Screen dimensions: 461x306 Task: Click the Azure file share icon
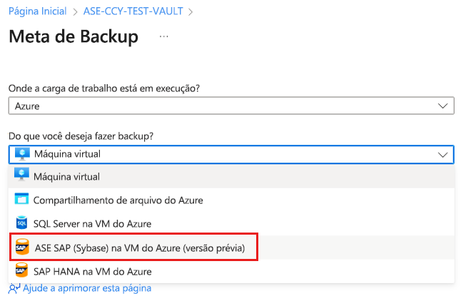[21, 200]
